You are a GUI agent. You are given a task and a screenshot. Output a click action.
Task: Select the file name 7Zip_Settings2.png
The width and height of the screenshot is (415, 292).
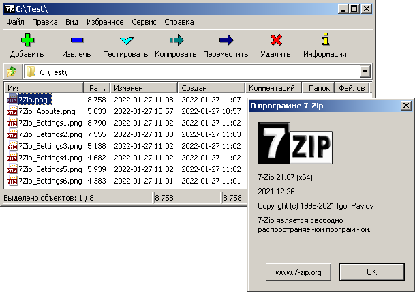[x=50, y=134]
